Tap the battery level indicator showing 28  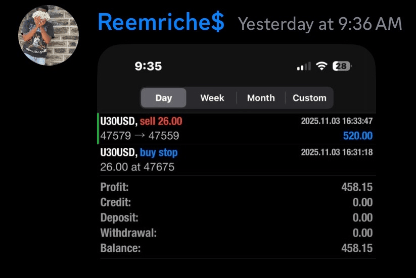pyautogui.click(x=341, y=66)
